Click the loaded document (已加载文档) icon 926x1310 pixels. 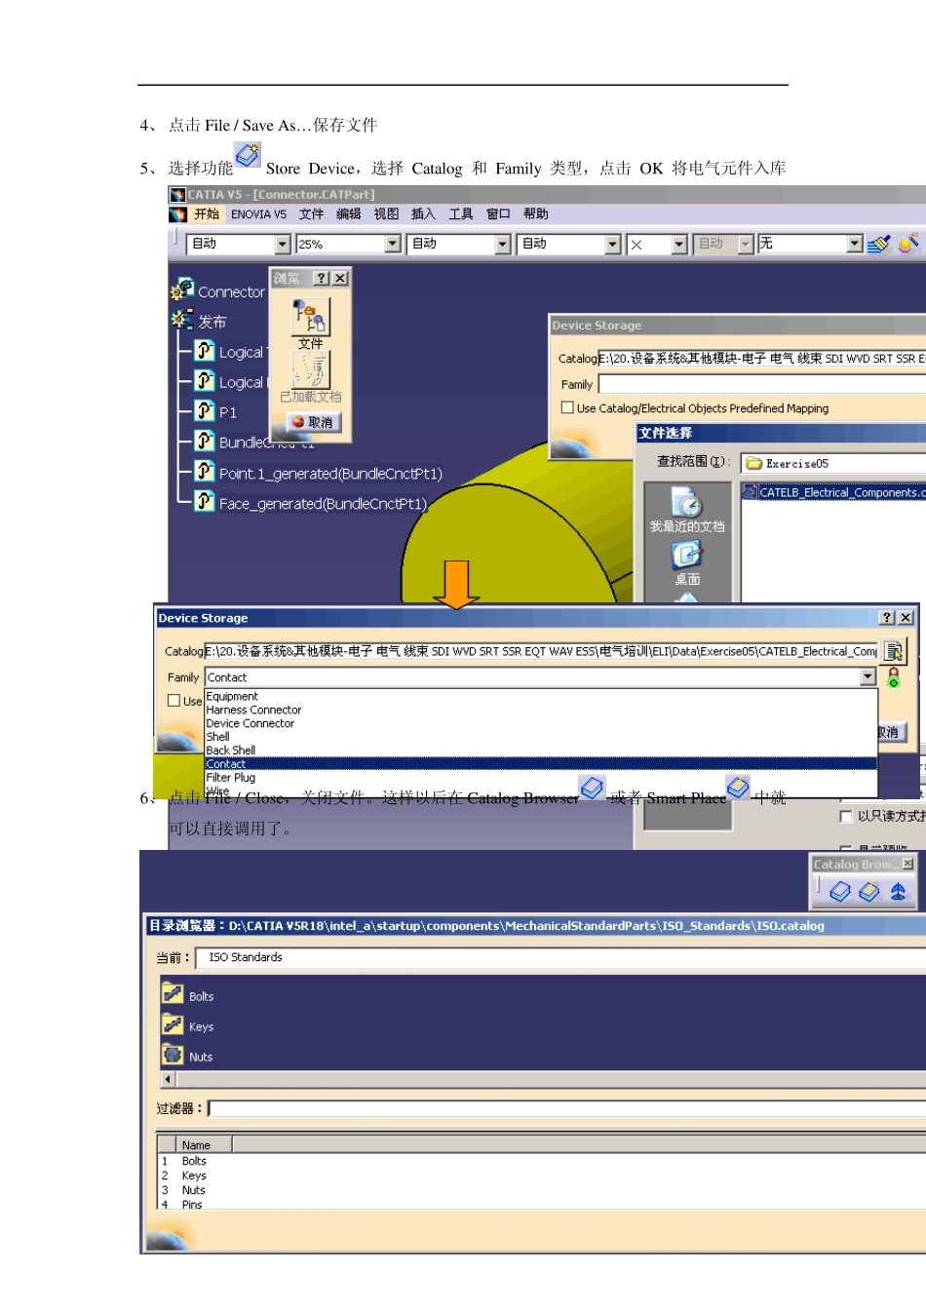click(311, 370)
